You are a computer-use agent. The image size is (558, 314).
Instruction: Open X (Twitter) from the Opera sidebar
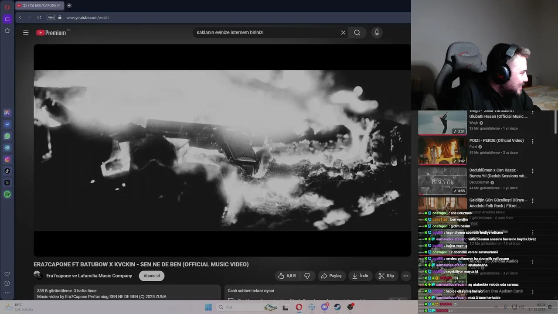point(7,183)
